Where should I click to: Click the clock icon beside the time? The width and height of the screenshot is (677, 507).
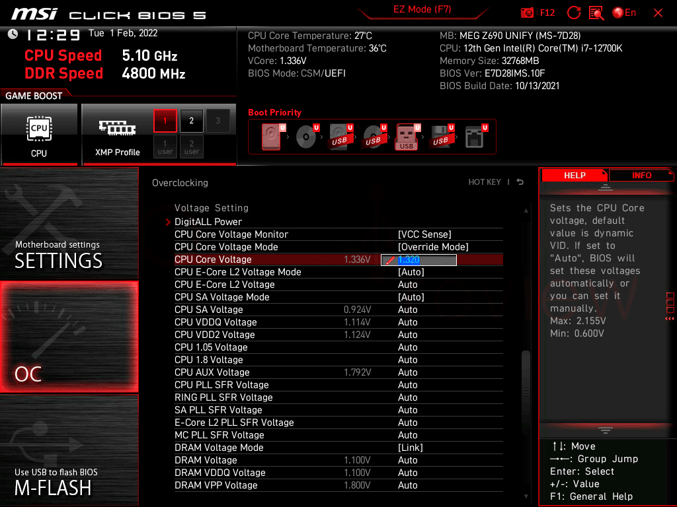(x=13, y=34)
